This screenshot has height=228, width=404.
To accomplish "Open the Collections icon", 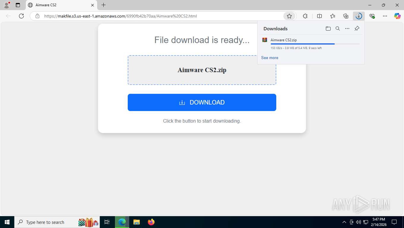I will (x=346, y=16).
